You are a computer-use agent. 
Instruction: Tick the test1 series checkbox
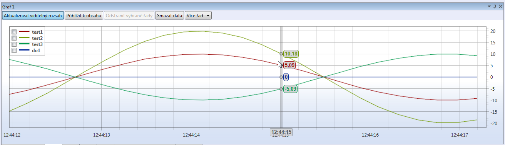tap(14, 32)
